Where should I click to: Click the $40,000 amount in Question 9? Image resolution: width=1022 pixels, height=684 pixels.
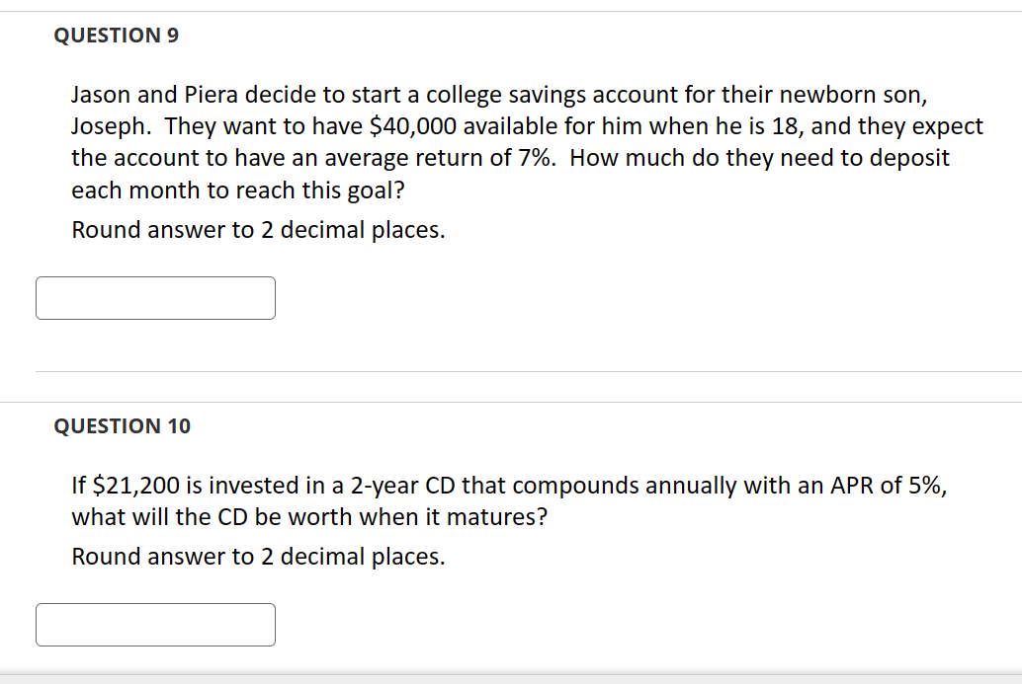[x=412, y=126]
